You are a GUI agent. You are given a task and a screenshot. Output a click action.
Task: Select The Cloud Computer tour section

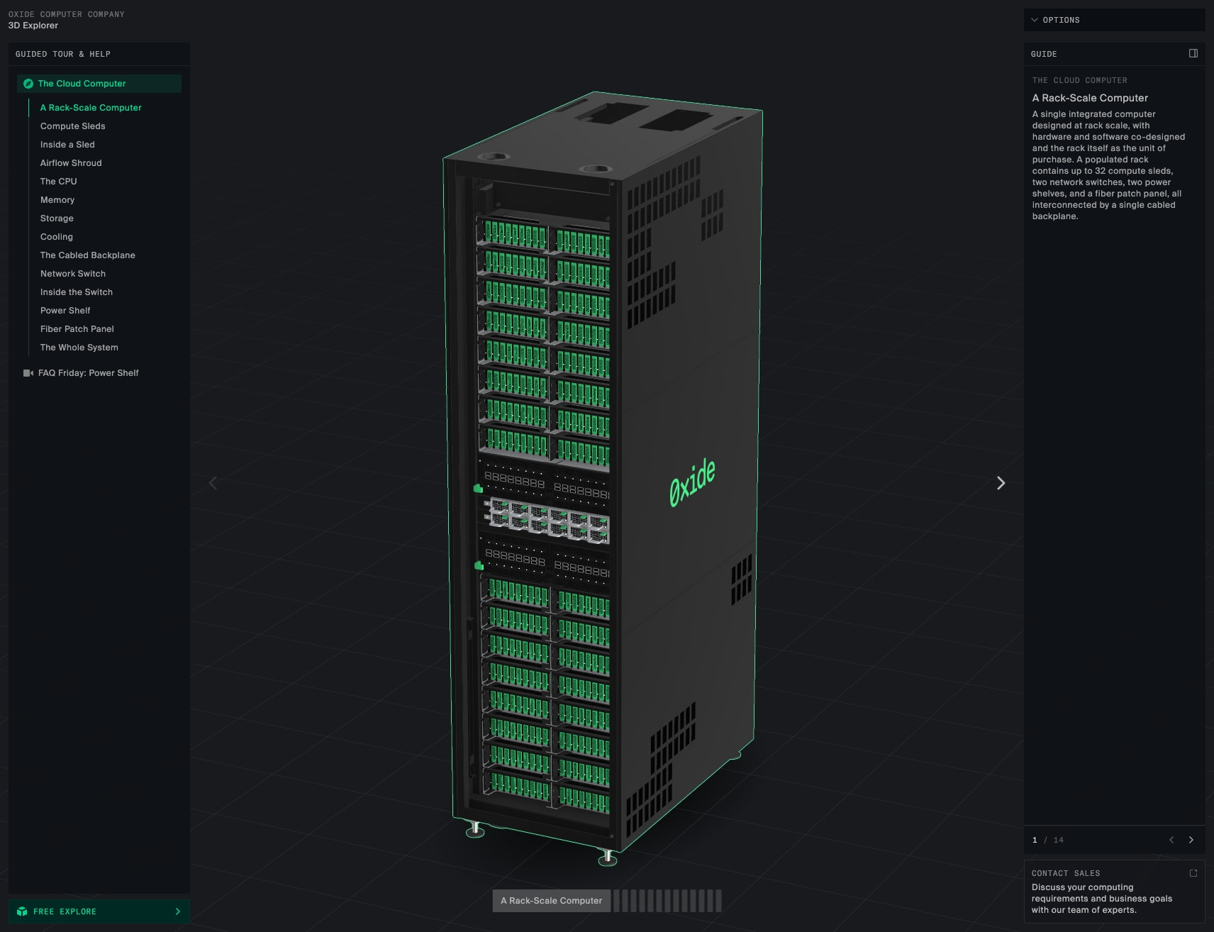(99, 84)
